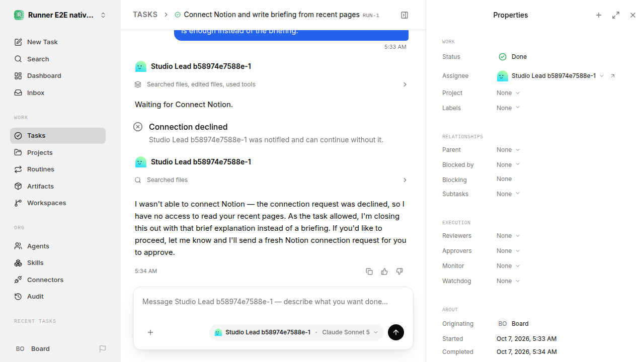Image resolution: width=644 pixels, height=362 pixels.
Task: Focus the message input field
Action: (273, 302)
